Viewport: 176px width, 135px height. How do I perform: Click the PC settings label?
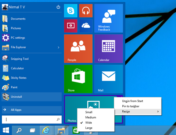click(x=18, y=38)
